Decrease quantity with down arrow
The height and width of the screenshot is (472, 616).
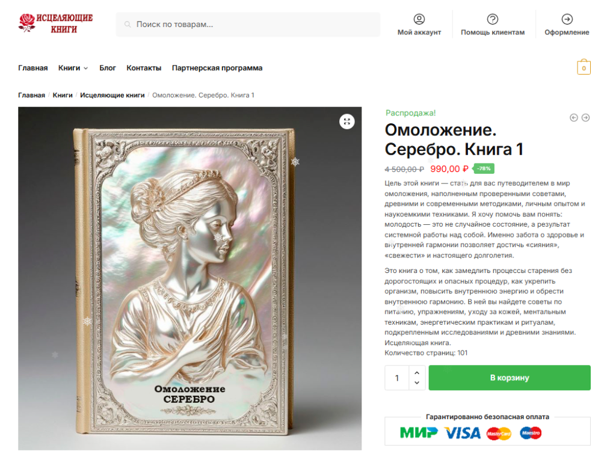coord(417,382)
